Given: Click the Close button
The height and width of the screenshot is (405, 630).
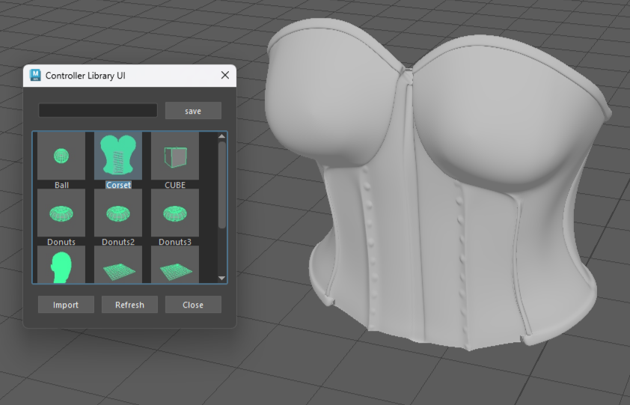Looking at the screenshot, I should 193,305.
